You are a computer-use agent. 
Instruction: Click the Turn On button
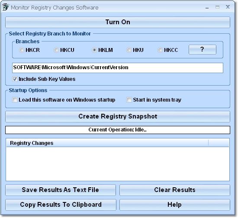pos(118,22)
